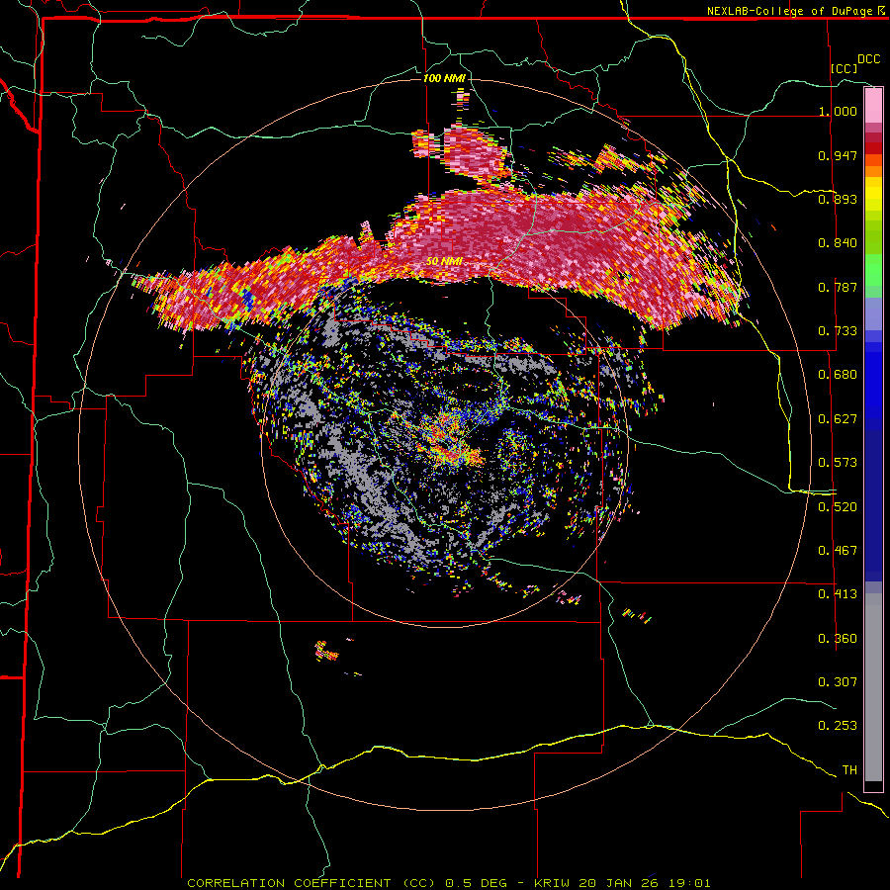The image size is (890, 890).
Task: Click the TH threshold label on scale
Action: (849, 770)
